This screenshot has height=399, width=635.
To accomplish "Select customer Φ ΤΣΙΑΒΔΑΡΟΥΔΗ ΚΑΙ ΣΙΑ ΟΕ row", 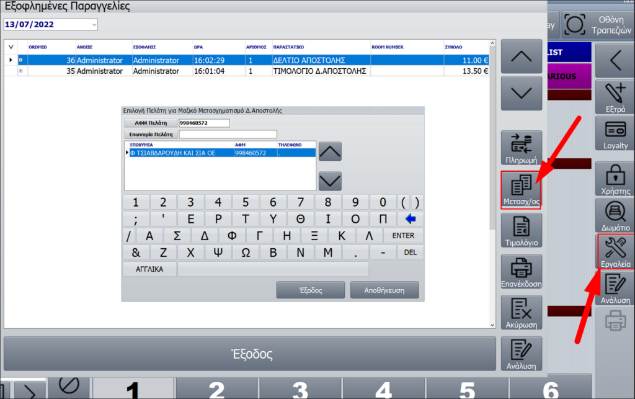I will 180,153.
